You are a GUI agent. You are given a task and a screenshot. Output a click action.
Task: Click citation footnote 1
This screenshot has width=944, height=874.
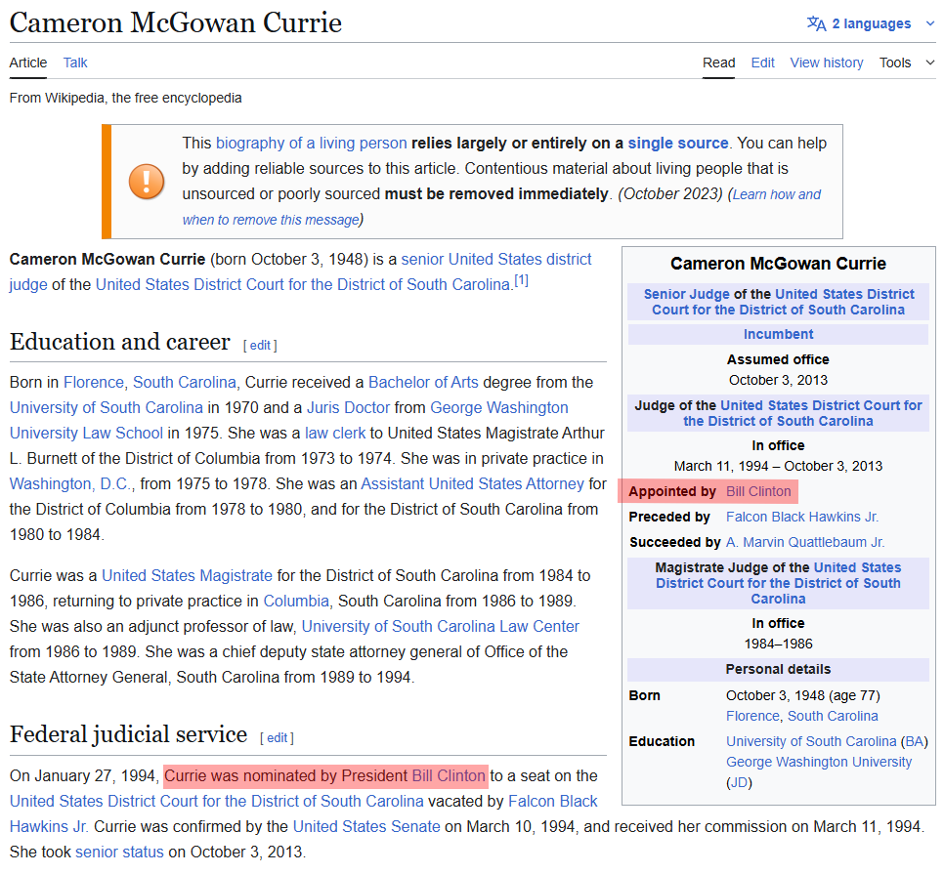tap(522, 280)
